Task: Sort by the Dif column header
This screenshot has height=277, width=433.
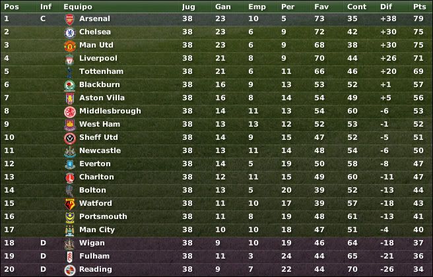Action: pyautogui.click(x=385, y=7)
